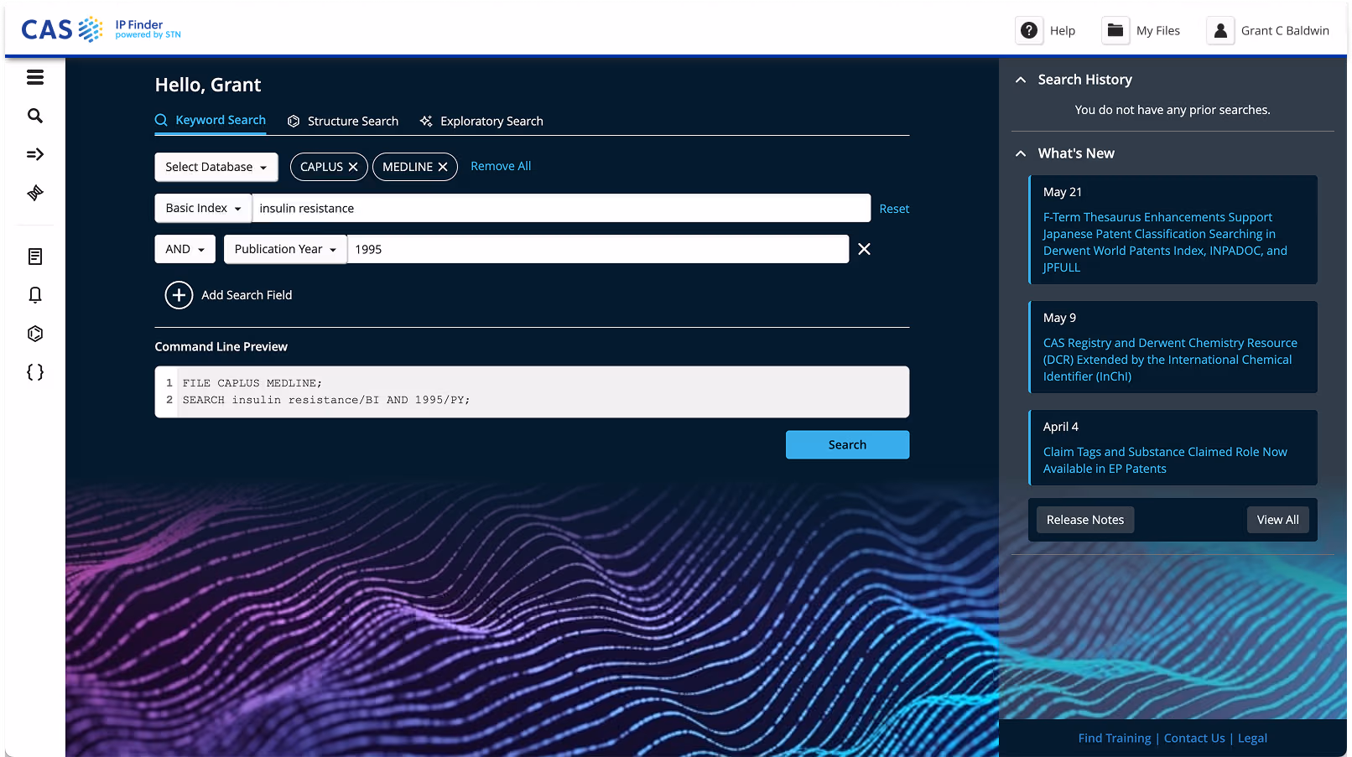Open My Files folder icon
The height and width of the screenshot is (757, 1352).
tap(1115, 30)
